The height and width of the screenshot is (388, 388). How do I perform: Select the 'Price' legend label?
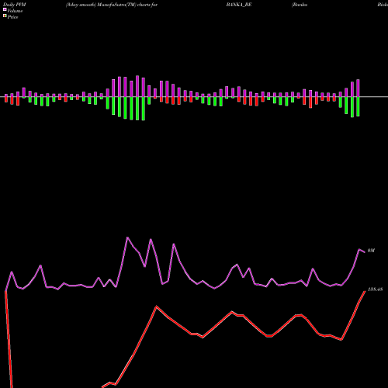(x=12, y=17)
